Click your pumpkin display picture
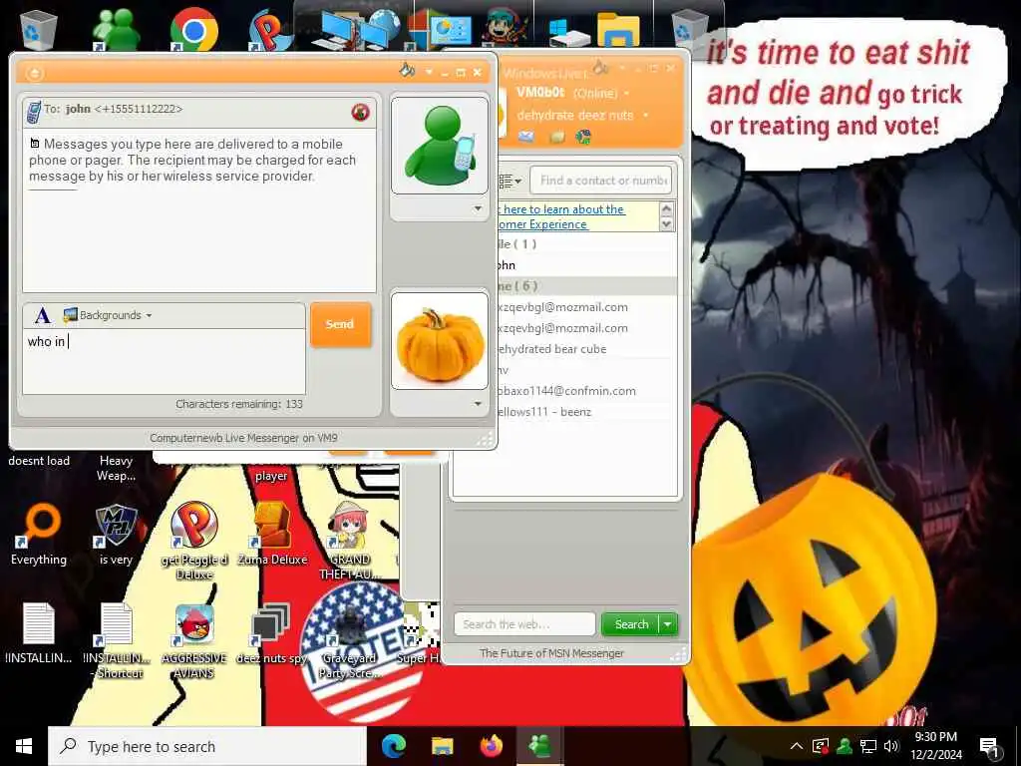 440,341
